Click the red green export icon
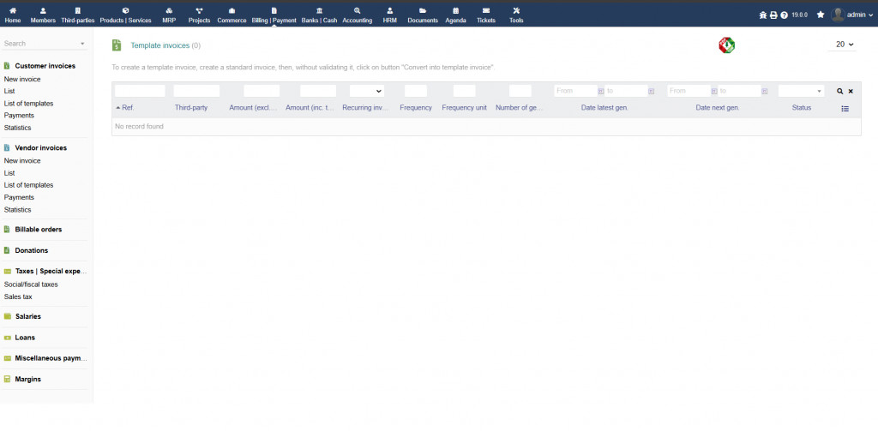This screenshot has height=431, width=878. click(727, 45)
